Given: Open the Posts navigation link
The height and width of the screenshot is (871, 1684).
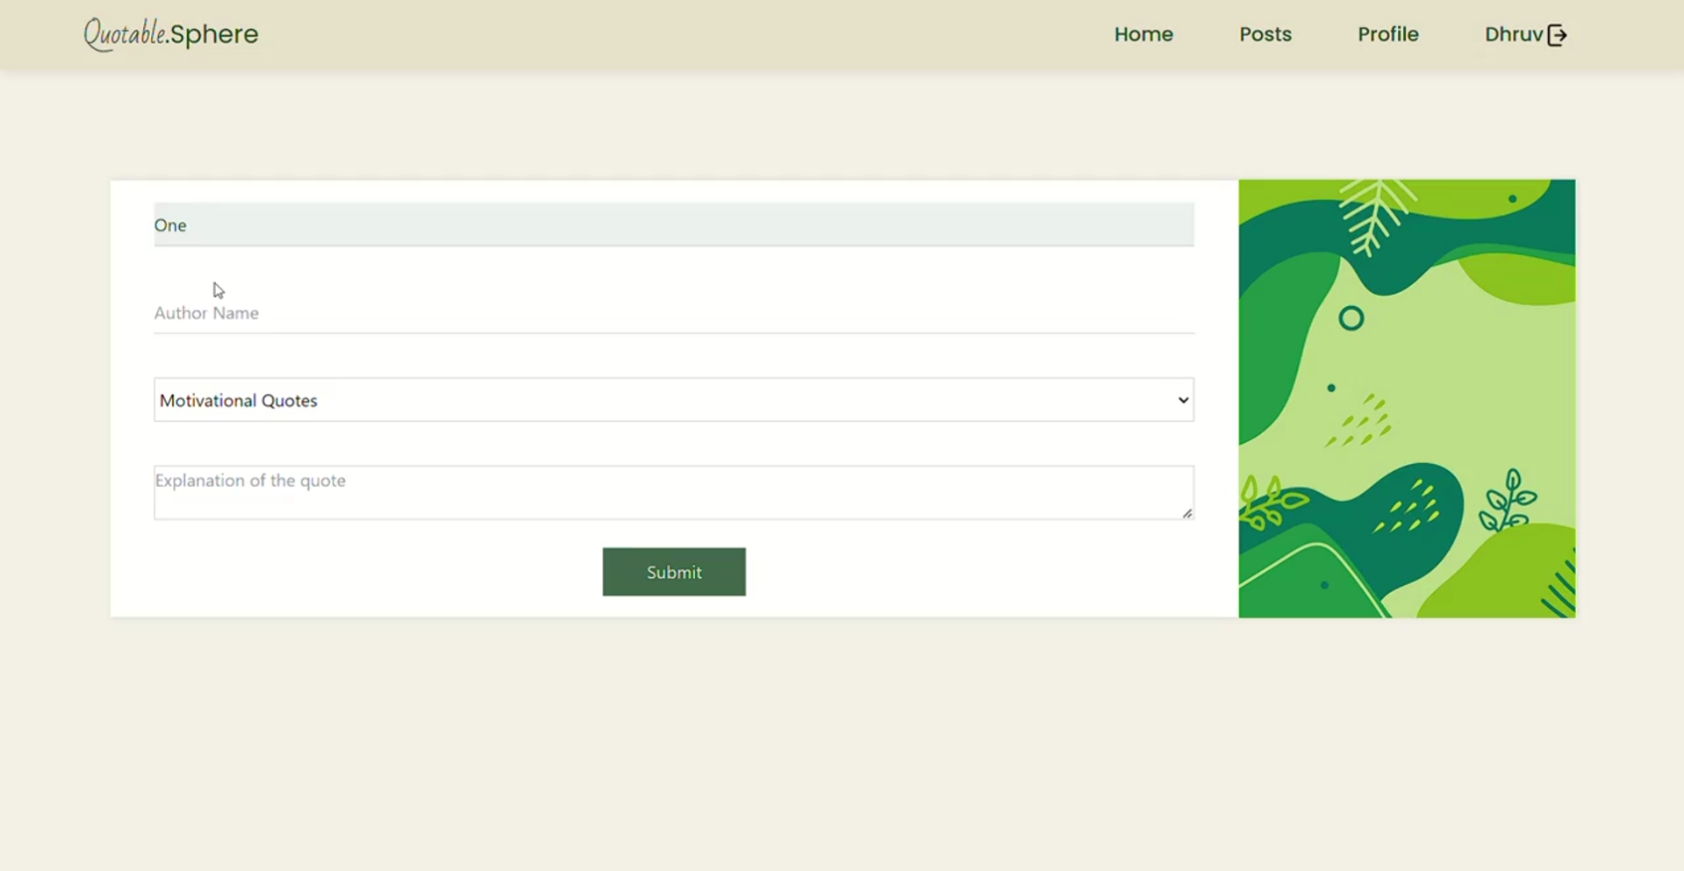Looking at the screenshot, I should point(1265,34).
